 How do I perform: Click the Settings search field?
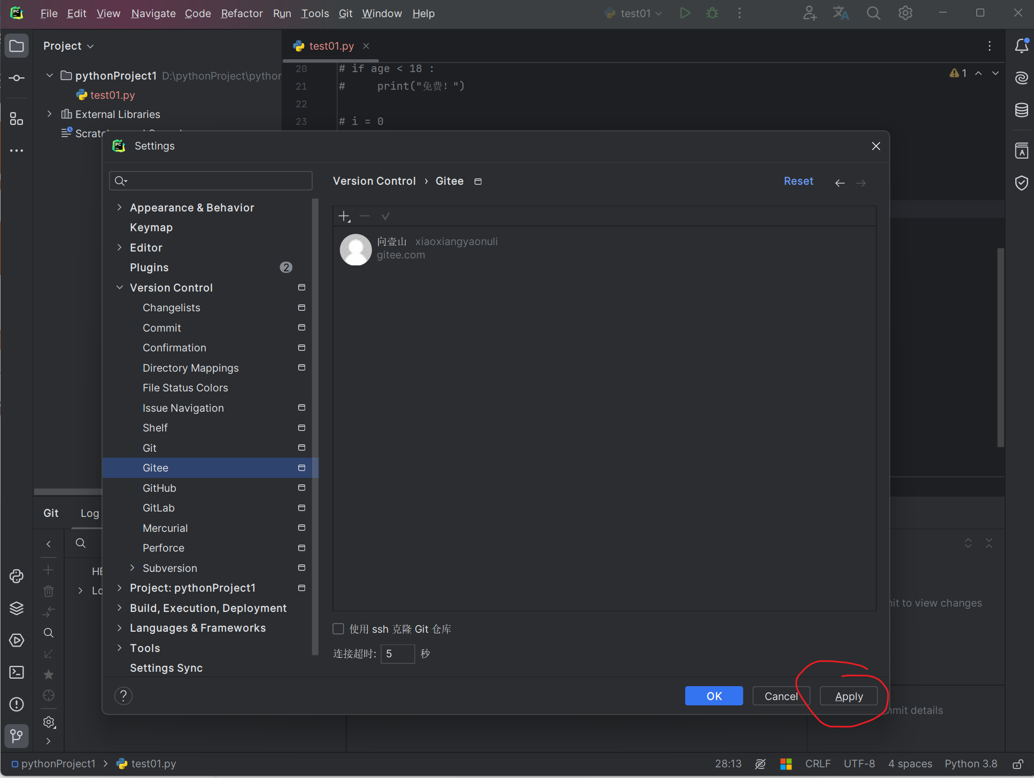click(x=211, y=181)
